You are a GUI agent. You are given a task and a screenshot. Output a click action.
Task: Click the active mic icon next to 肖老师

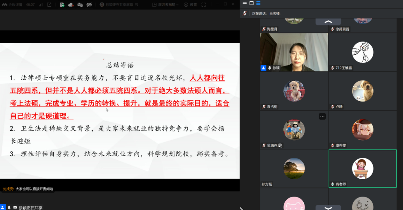pyautogui.click(x=332, y=184)
